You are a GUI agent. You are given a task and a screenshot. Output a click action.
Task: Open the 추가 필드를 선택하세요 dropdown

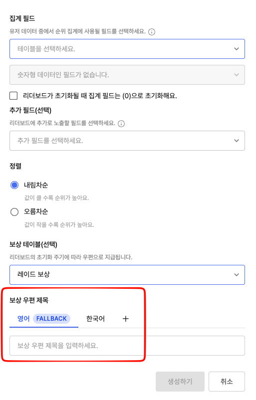(x=127, y=141)
